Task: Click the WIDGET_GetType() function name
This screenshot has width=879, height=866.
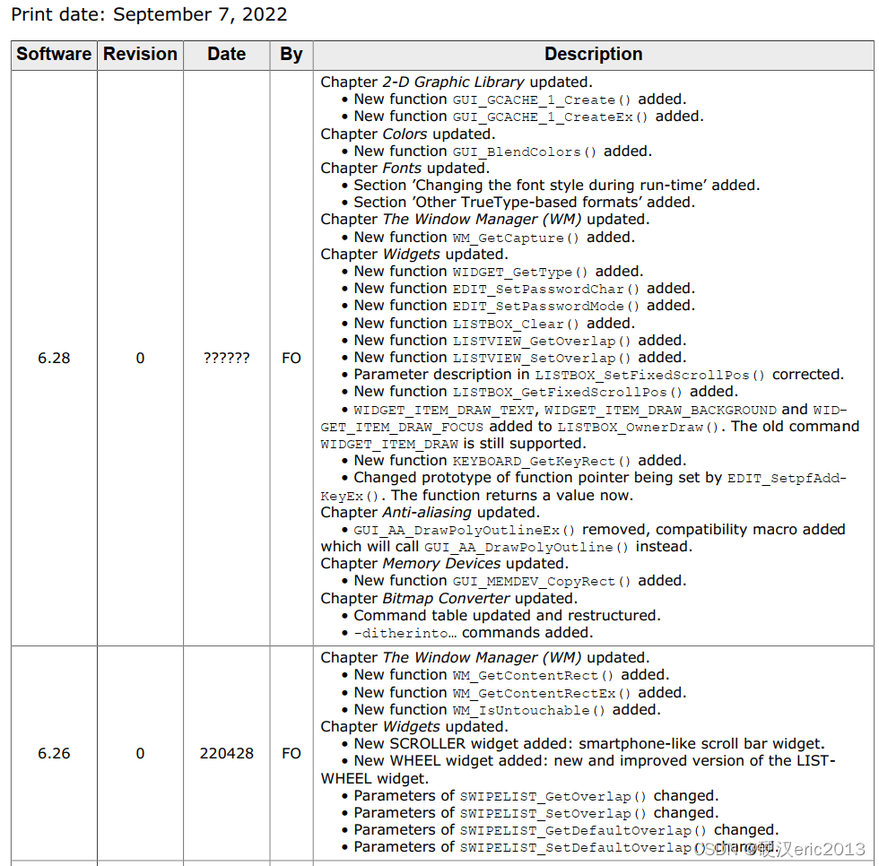Action: [519, 273]
